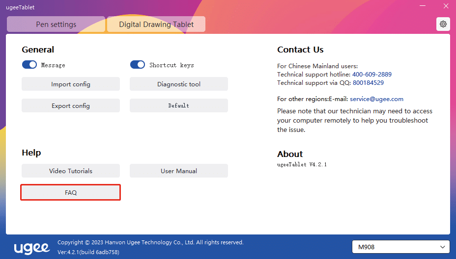Open the FAQ page

tap(71, 192)
